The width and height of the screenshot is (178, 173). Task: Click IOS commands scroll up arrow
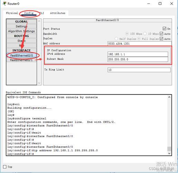coord(169,97)
